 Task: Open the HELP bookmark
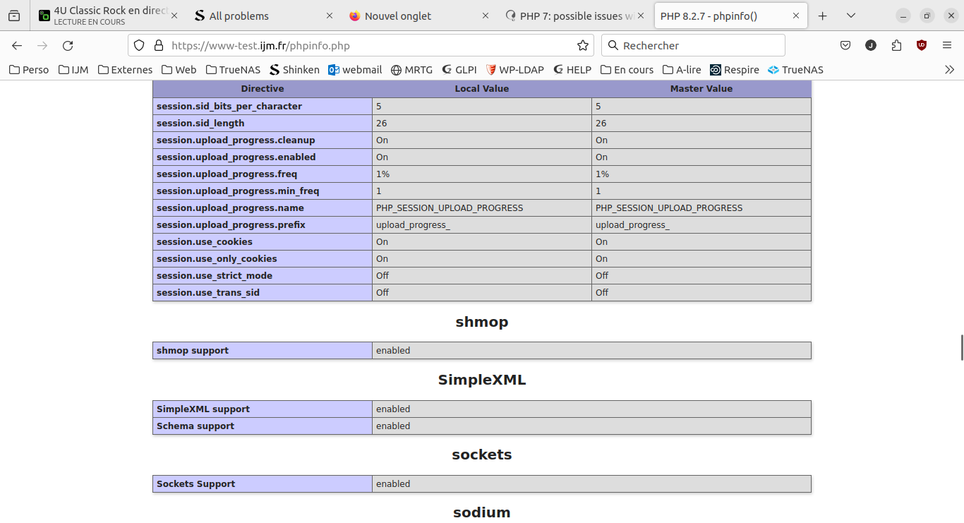pyautogui.click(x=572, y=70)
